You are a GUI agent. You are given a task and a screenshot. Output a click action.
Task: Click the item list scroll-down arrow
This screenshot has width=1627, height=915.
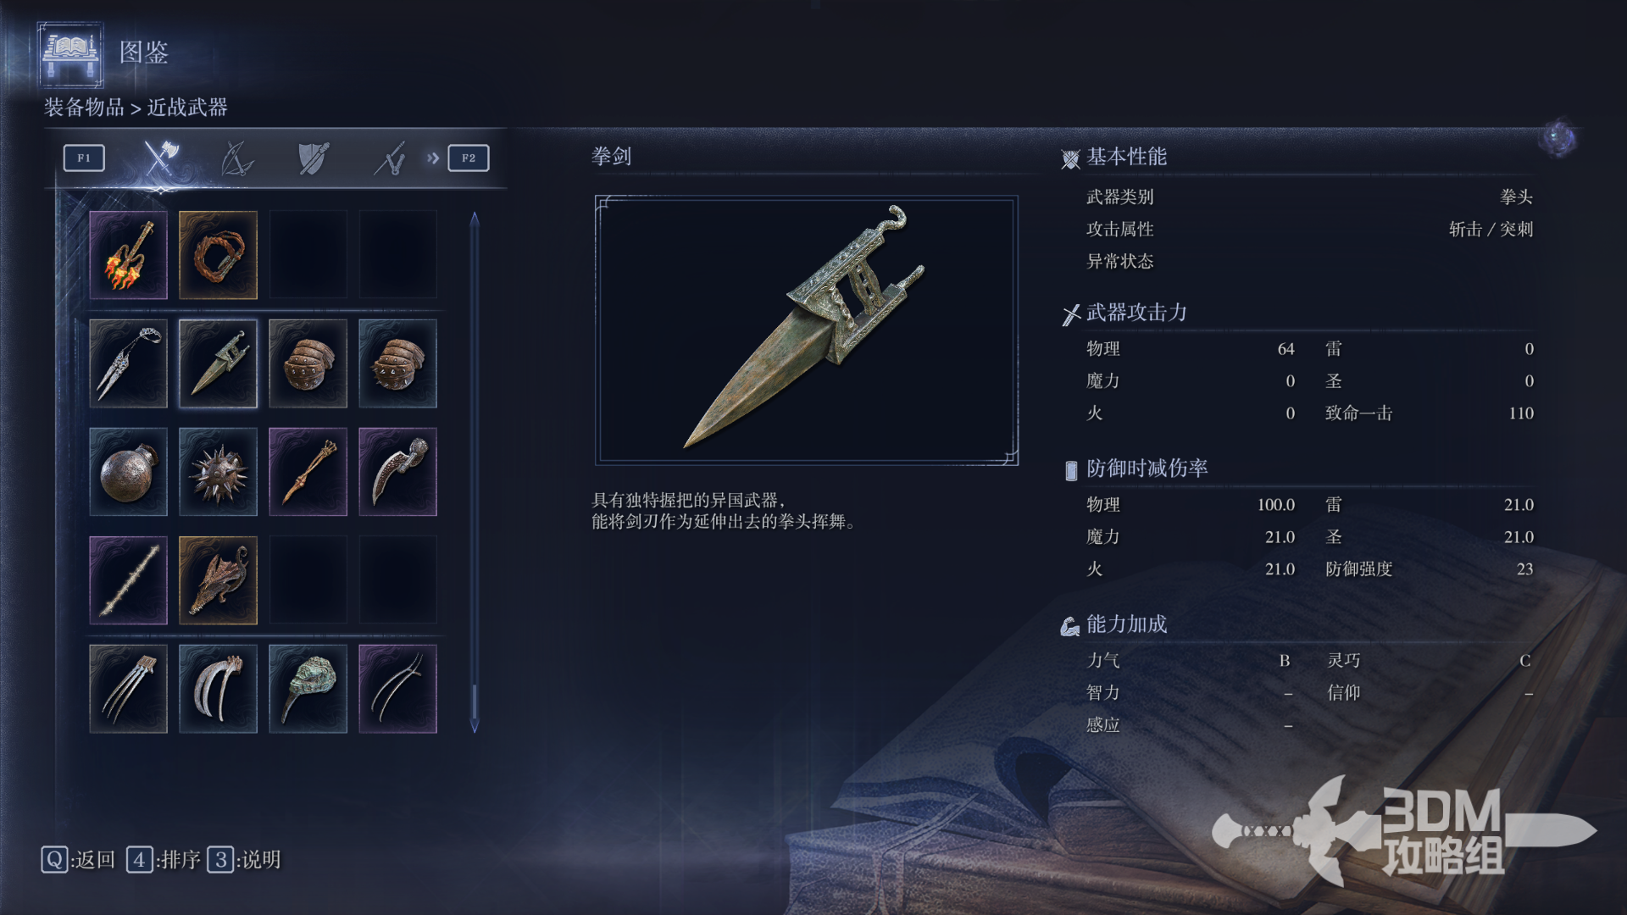pos(475,726)
